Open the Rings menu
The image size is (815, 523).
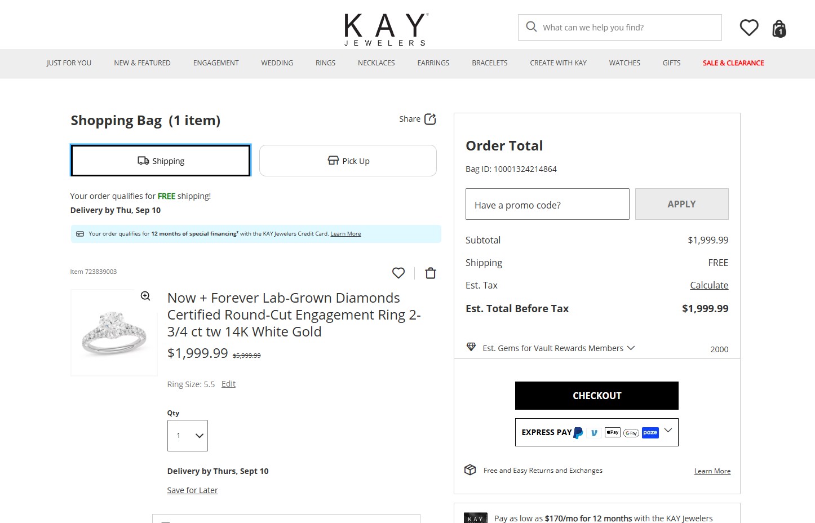point(325,63)
